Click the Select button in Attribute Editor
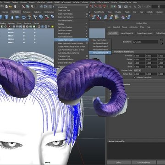The width and height of the screenshot is (165, 165). pos(119,162)
